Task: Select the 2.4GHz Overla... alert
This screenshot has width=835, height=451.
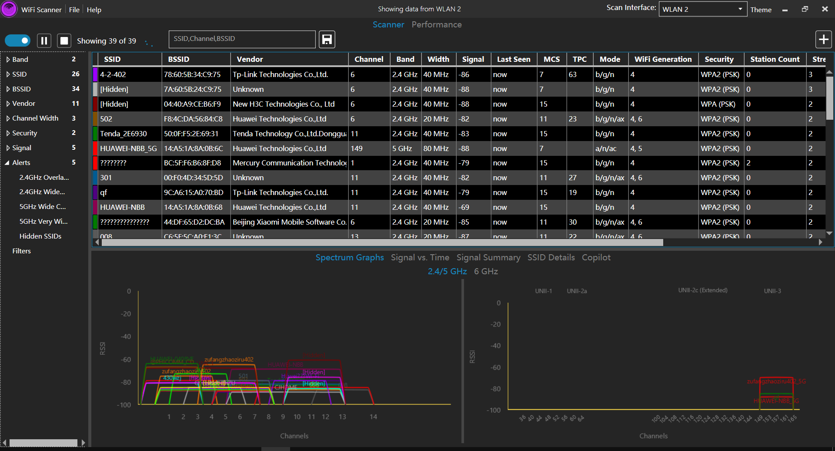Action: pyautogui.click(x=44, y=178)
